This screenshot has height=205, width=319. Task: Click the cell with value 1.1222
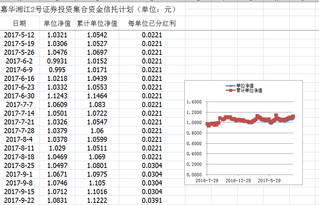(x=97, y=200)
